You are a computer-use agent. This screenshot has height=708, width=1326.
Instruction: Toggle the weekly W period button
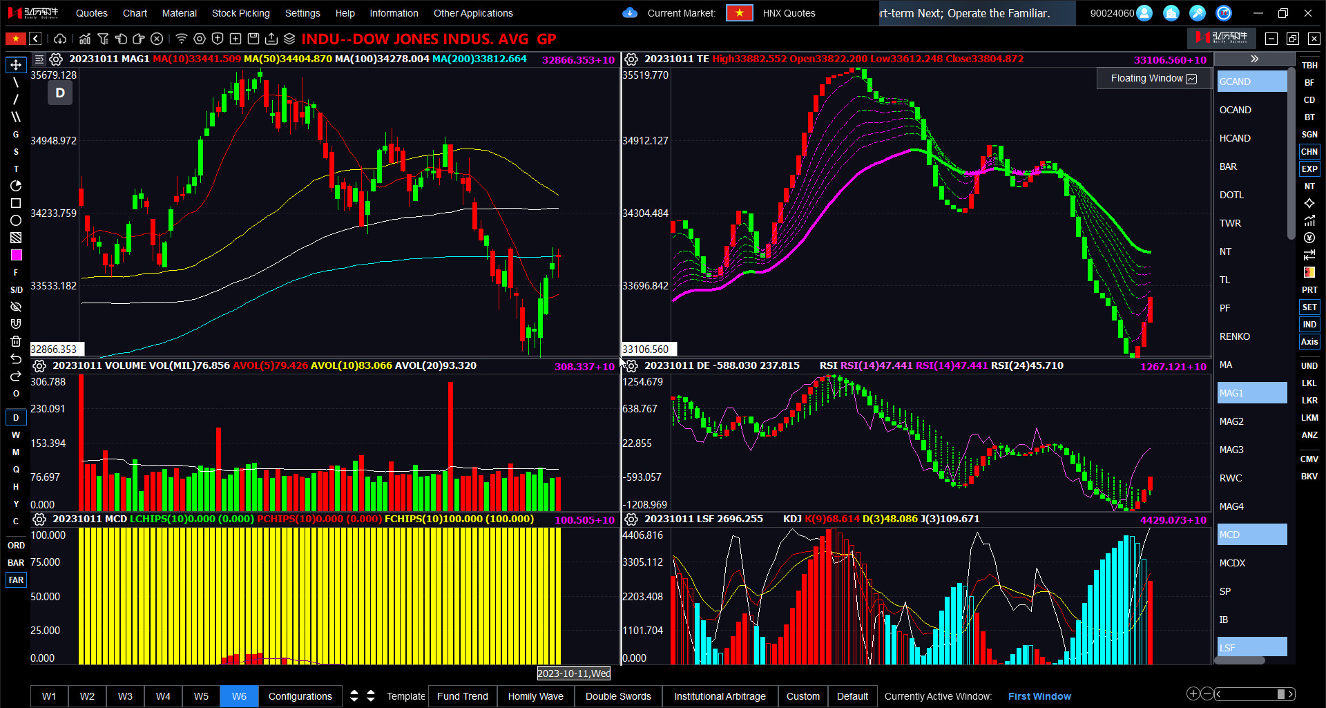pyautogui.click(x=16, y=434)
